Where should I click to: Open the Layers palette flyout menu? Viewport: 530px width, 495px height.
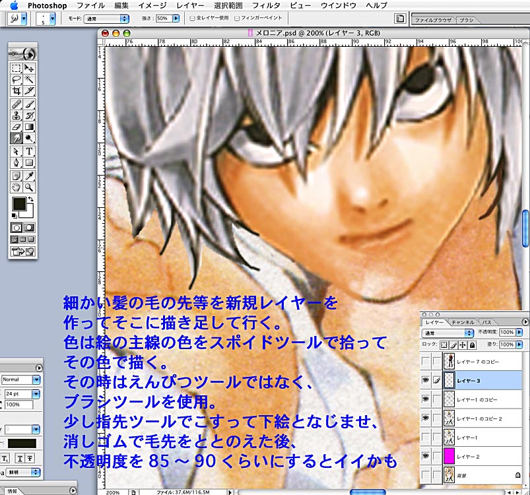pos(525,321)
